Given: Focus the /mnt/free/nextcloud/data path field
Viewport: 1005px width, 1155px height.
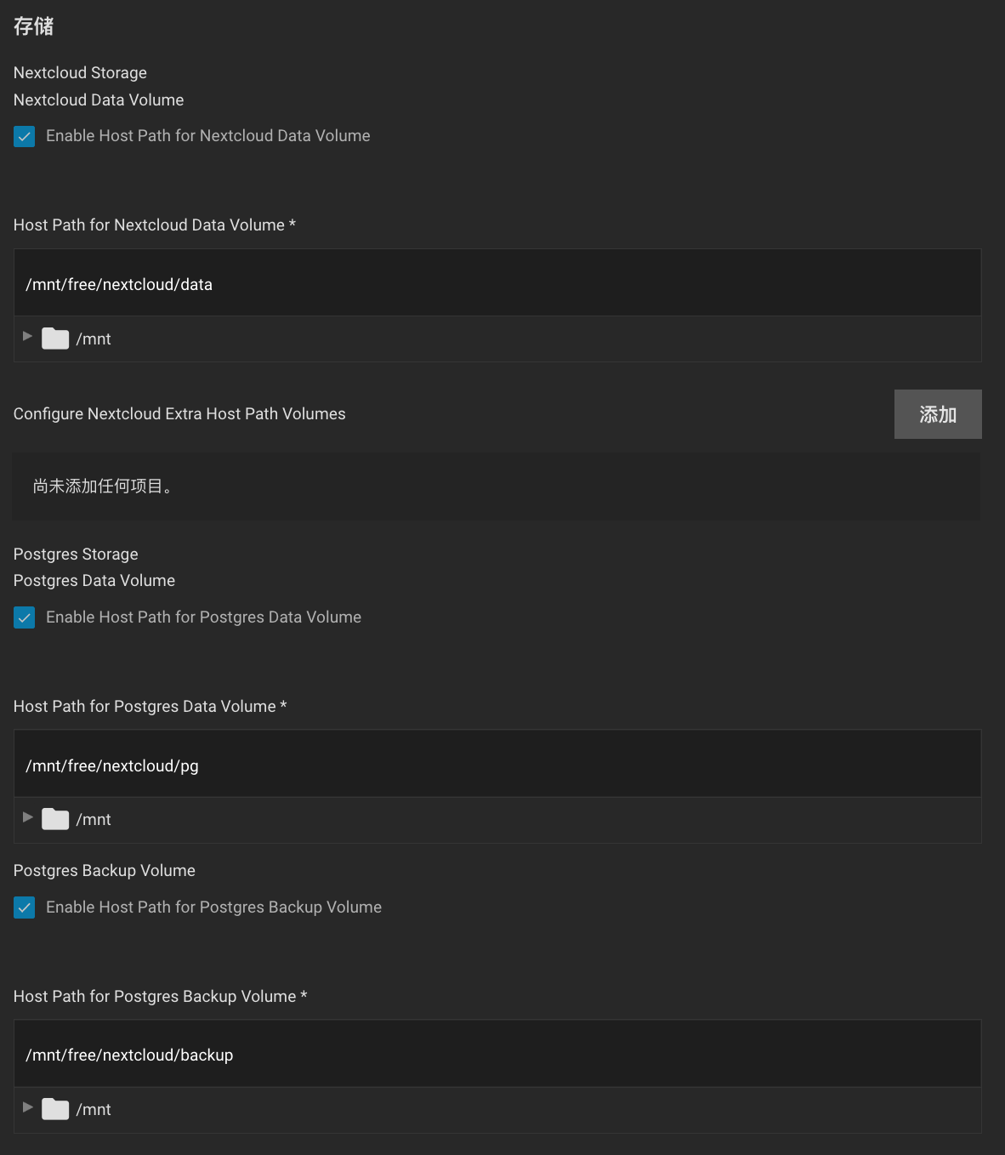Looking at the screenshot, I should pos(497,284).
